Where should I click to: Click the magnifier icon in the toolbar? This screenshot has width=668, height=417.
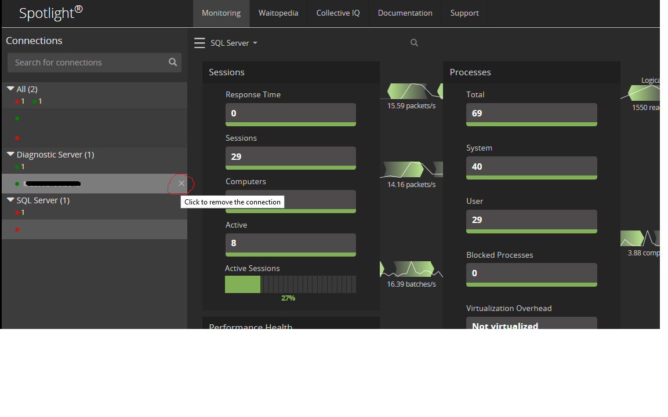[414, 43]
